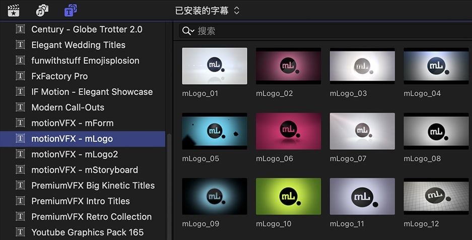The height and width of the screenshot is (240, 472).
Task: Select FxFactory Pro category
Action: click(83, 76)
